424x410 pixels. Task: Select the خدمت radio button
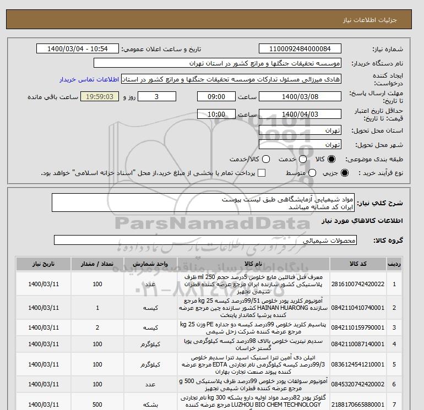pyautogui.click(x=303, y=159)
